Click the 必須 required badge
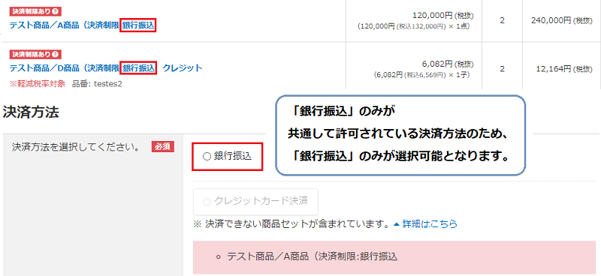This screenshot has width=601, height=276. (x=163, y=147)
